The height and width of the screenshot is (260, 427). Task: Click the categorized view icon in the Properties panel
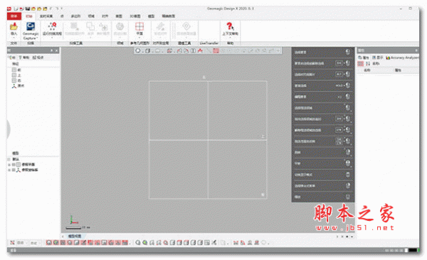click(x=361, y=64)
